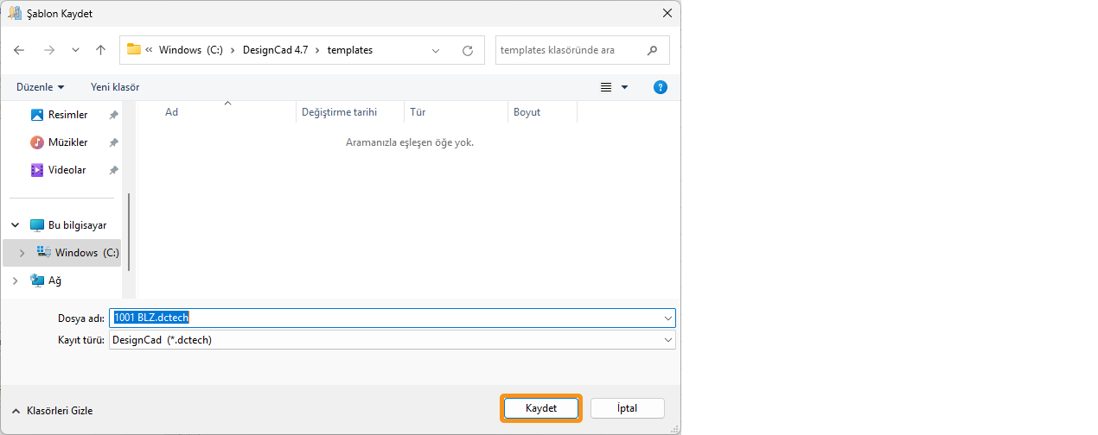The height and width of the screenshot is (435, 1098).
Task: Click the view layout icon
Action: coord(606,87)
